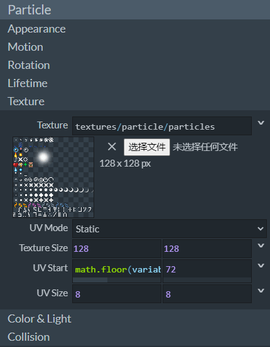Open the UV Mode Static dropdown
The height and width of the screenshot is (347, 270).
170,229
